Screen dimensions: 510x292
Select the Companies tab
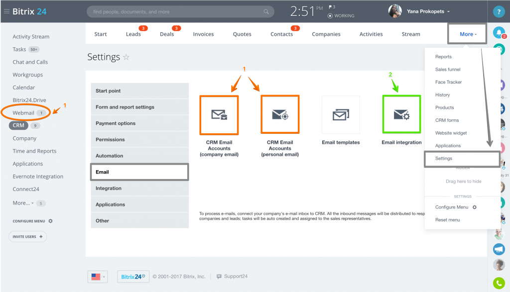(x=326, y=34)
